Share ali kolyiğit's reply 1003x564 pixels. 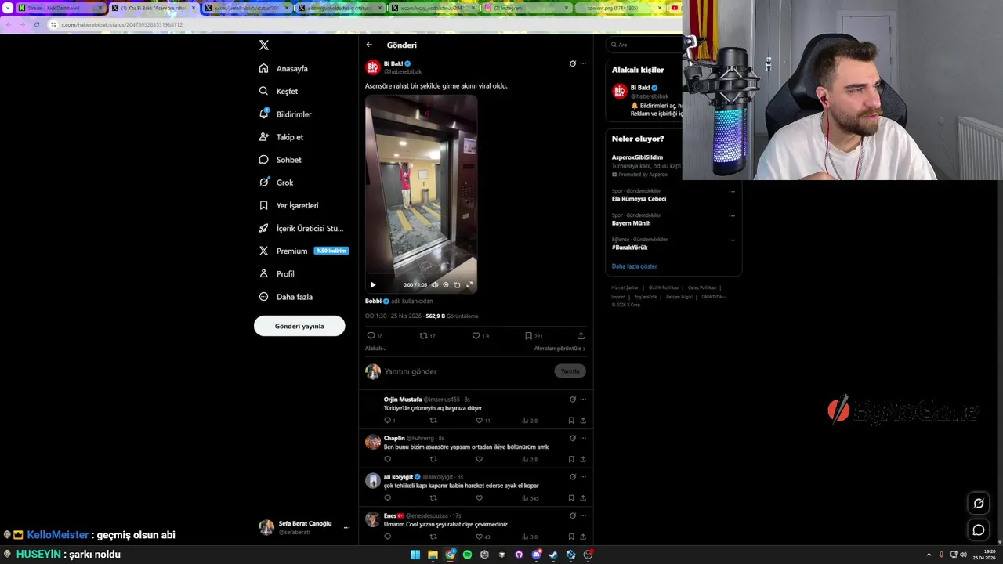583,498
